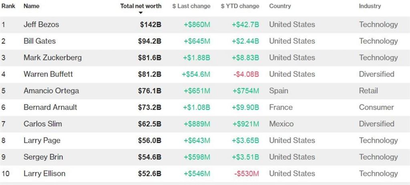
Task: Sort table by Name header
Action: (31, 6)
